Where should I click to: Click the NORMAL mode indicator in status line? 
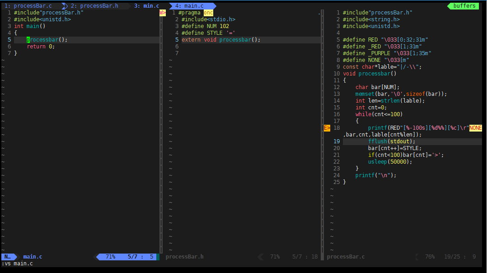(x=8, y=257)
